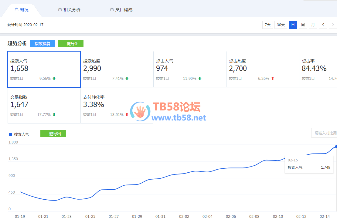Click the 02-15 date in the tooltip
Screen dimensions: 337x223
pos(293,160)
